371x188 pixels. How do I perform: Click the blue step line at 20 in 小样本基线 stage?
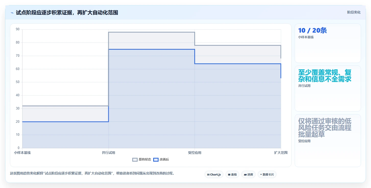[x=65, y=122]
